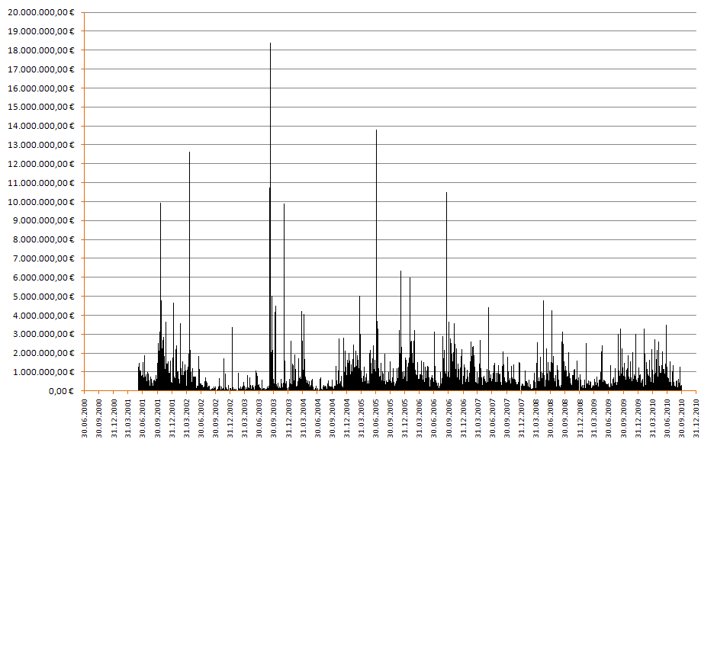
Task: Click the 30.06.2003 date label
Action: 259,419
